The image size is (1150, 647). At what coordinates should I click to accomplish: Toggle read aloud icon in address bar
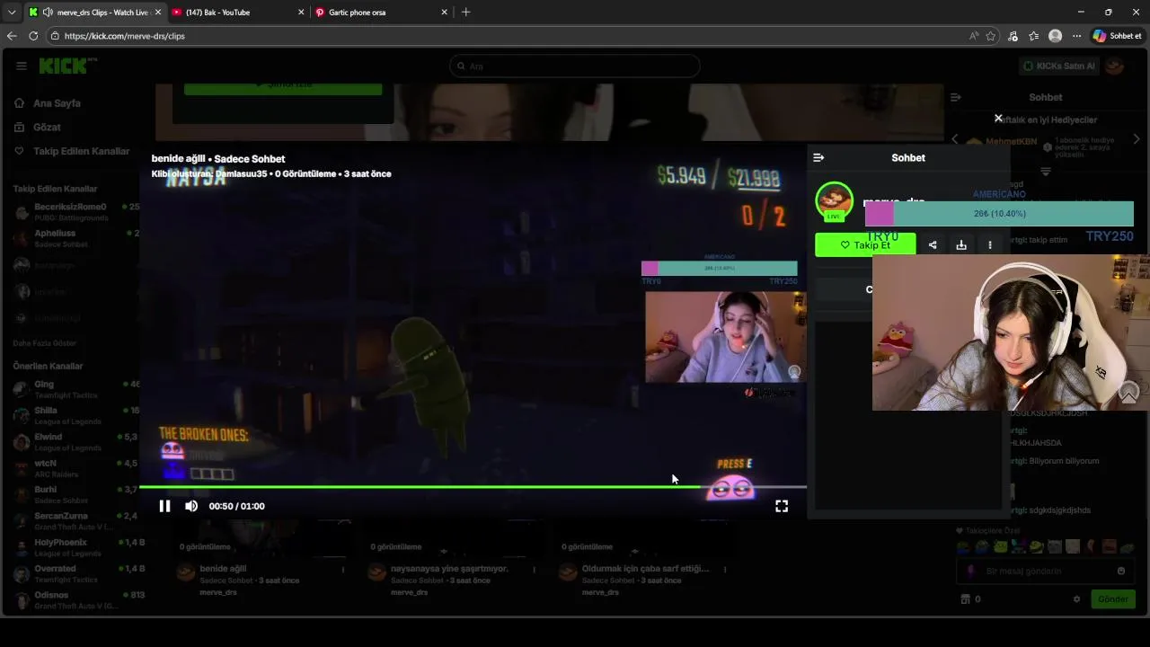(974, 36)
